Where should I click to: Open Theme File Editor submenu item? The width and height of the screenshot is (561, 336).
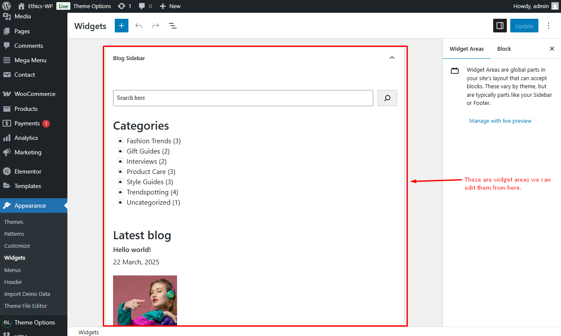tap(26, 306)
